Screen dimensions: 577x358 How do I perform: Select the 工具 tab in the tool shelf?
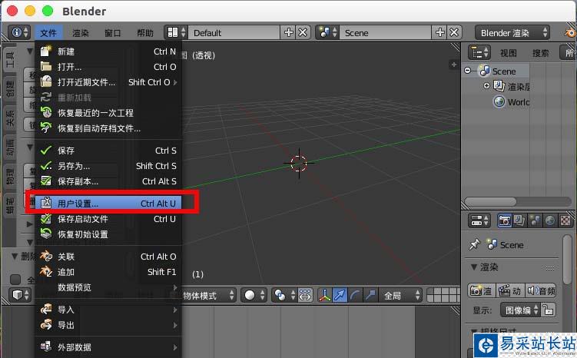click(10, 59)
